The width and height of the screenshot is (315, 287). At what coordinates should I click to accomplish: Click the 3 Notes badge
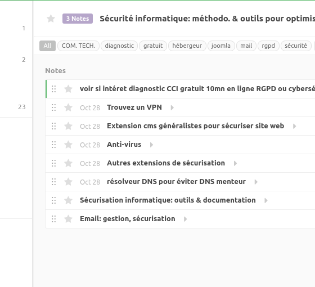(x=78, y=19)
